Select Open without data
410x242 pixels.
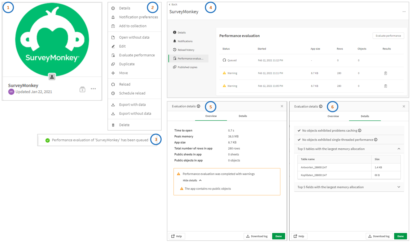(x=134, y=38)
